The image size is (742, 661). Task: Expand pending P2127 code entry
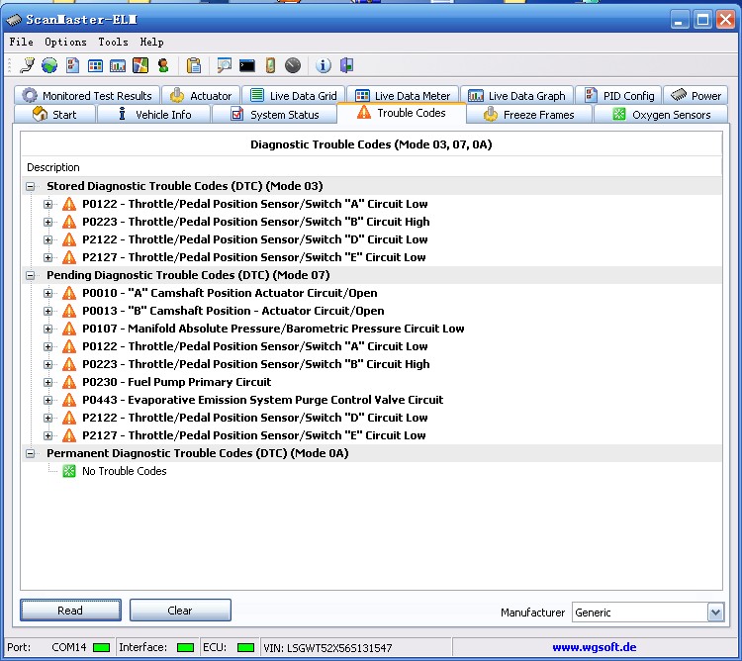(x=47, y=435)
